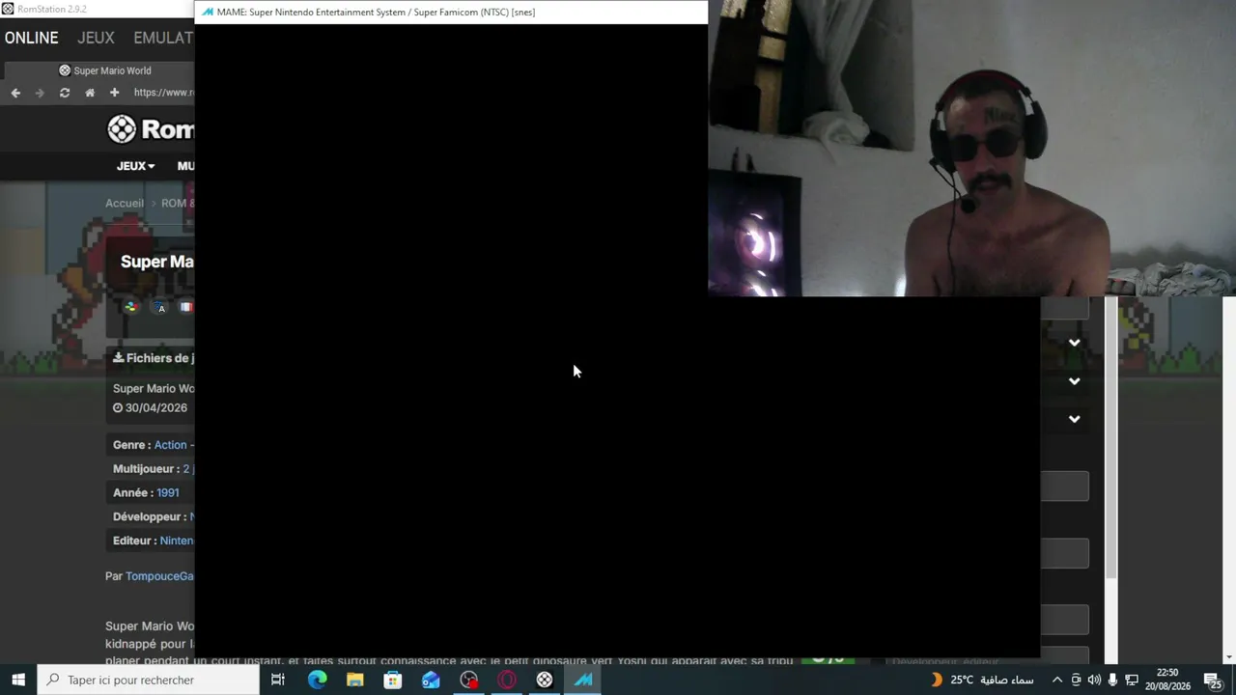Switch to RomStation via its taskbar icon
Image resolution: width=1236 pixels, height=695 pixels.
(x=545, y=680)
